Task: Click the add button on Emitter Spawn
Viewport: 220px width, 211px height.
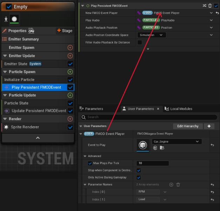Action: point(70,48)
